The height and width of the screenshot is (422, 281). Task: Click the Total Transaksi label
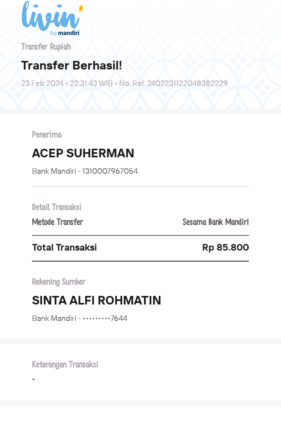pos(64,248)
